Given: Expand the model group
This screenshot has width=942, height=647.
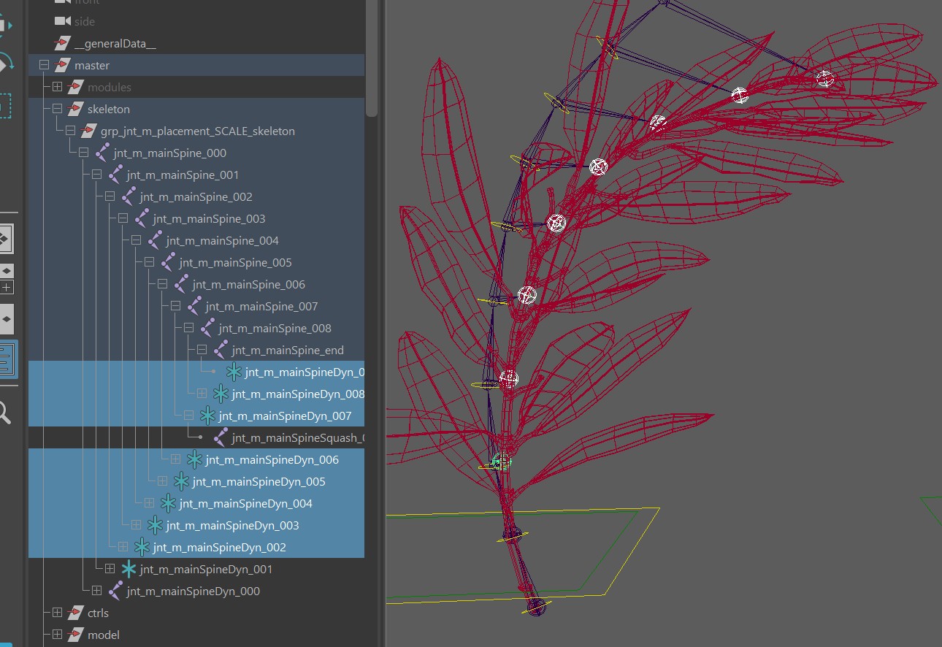Looking at the screenshot, I should coord(57,635).
